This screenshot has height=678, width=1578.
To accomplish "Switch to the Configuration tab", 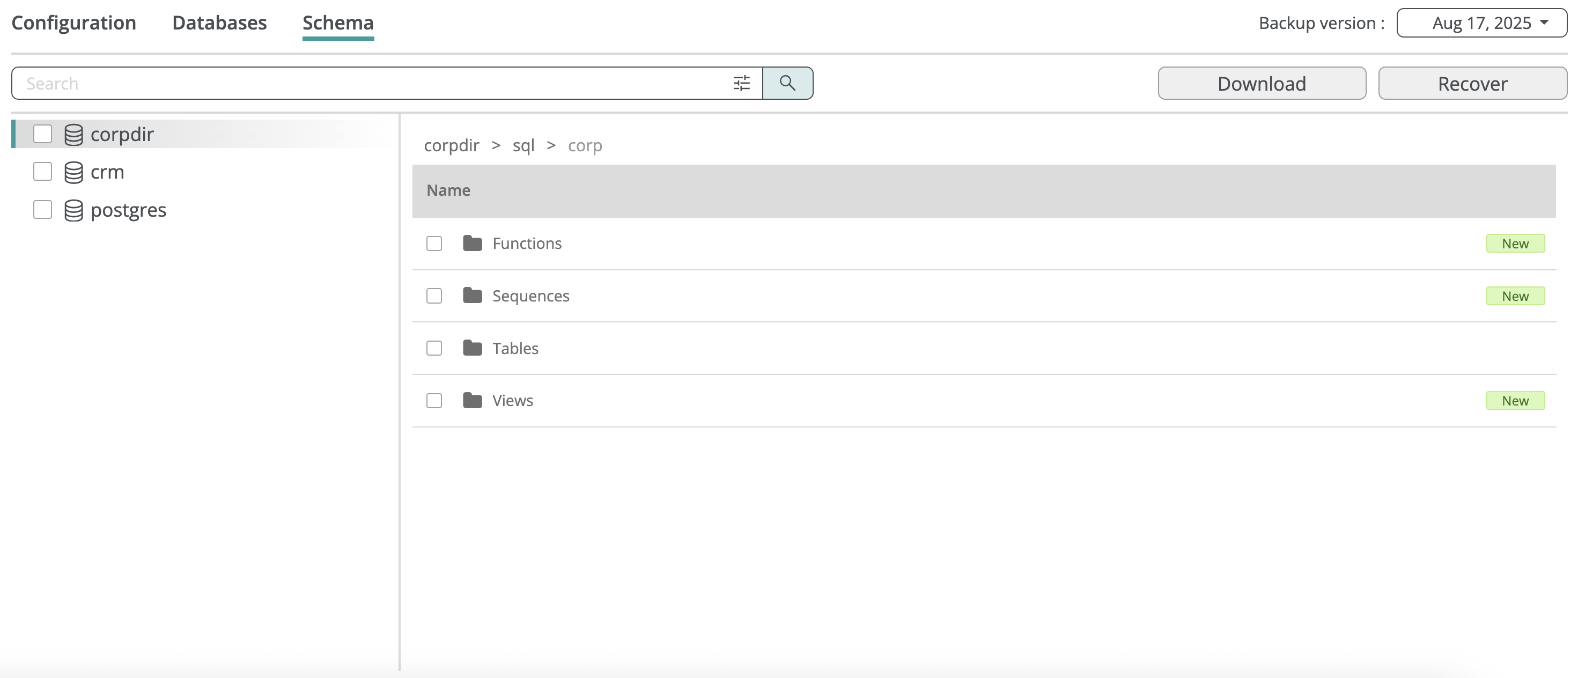I will pyautogui.click(x=73, y=23).
